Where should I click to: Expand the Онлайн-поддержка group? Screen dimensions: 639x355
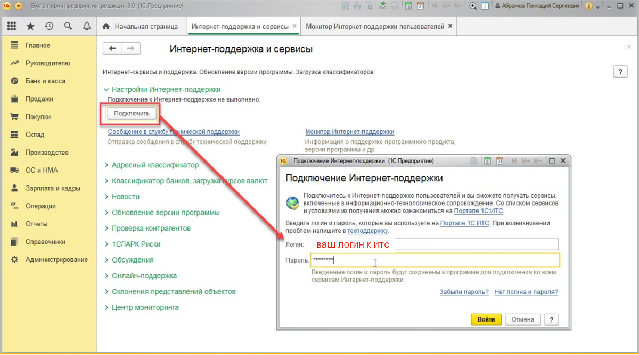pyautogui.click(x=140, y=276)
